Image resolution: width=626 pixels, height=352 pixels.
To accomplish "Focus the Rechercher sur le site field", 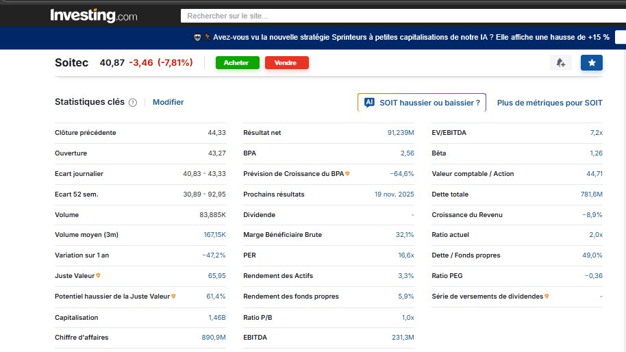I will pyautogui.click(x=403, y=16).
